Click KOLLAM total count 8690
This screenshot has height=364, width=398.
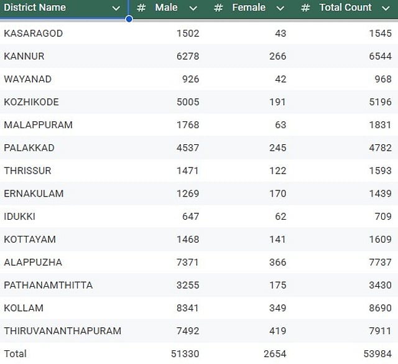[x=380, y=308]
